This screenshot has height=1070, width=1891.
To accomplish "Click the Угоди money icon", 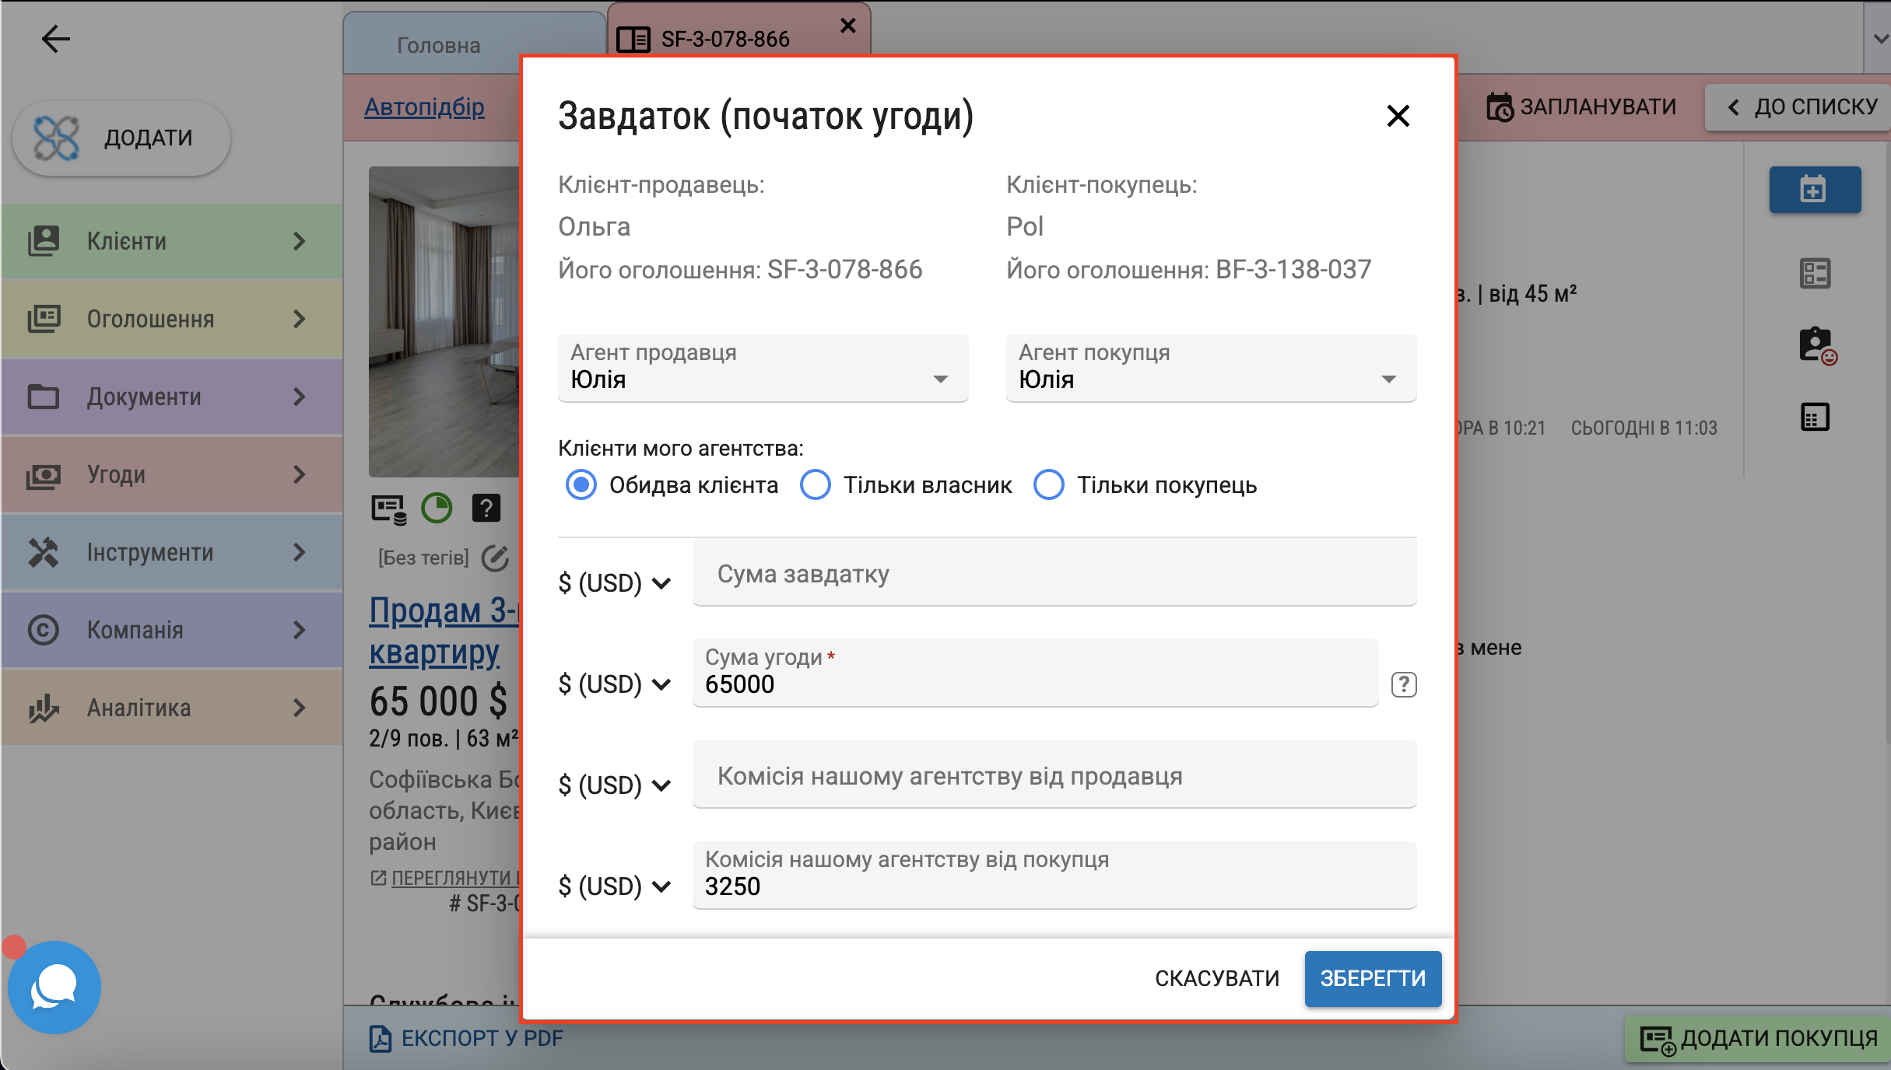I will pos(44,474).
